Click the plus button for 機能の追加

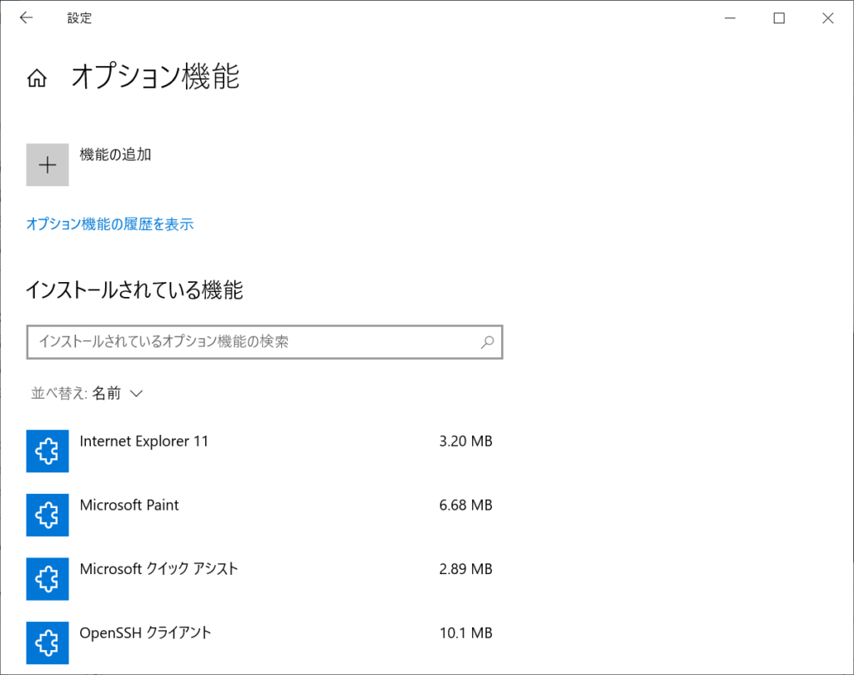(48, 164)
